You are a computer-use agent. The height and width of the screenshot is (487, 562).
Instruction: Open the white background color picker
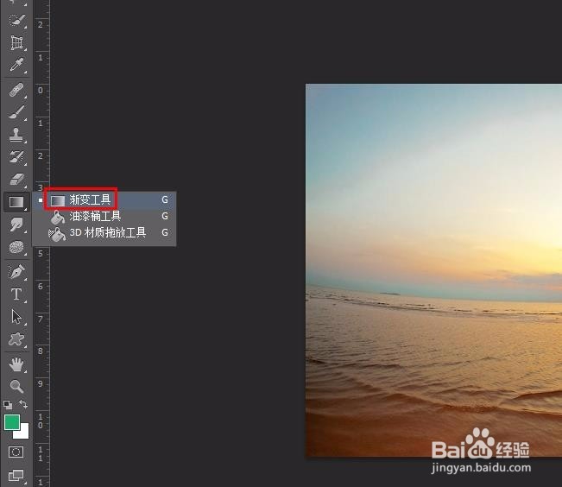click(23, 433)
